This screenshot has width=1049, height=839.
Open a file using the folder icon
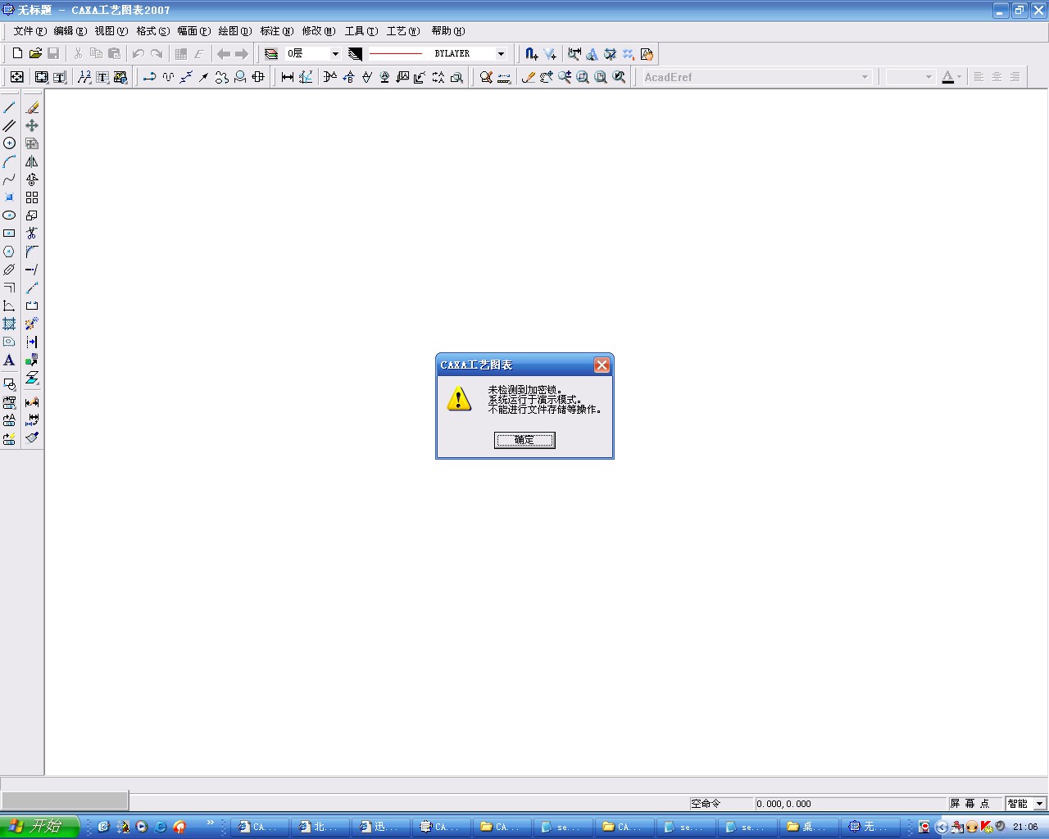35,54
